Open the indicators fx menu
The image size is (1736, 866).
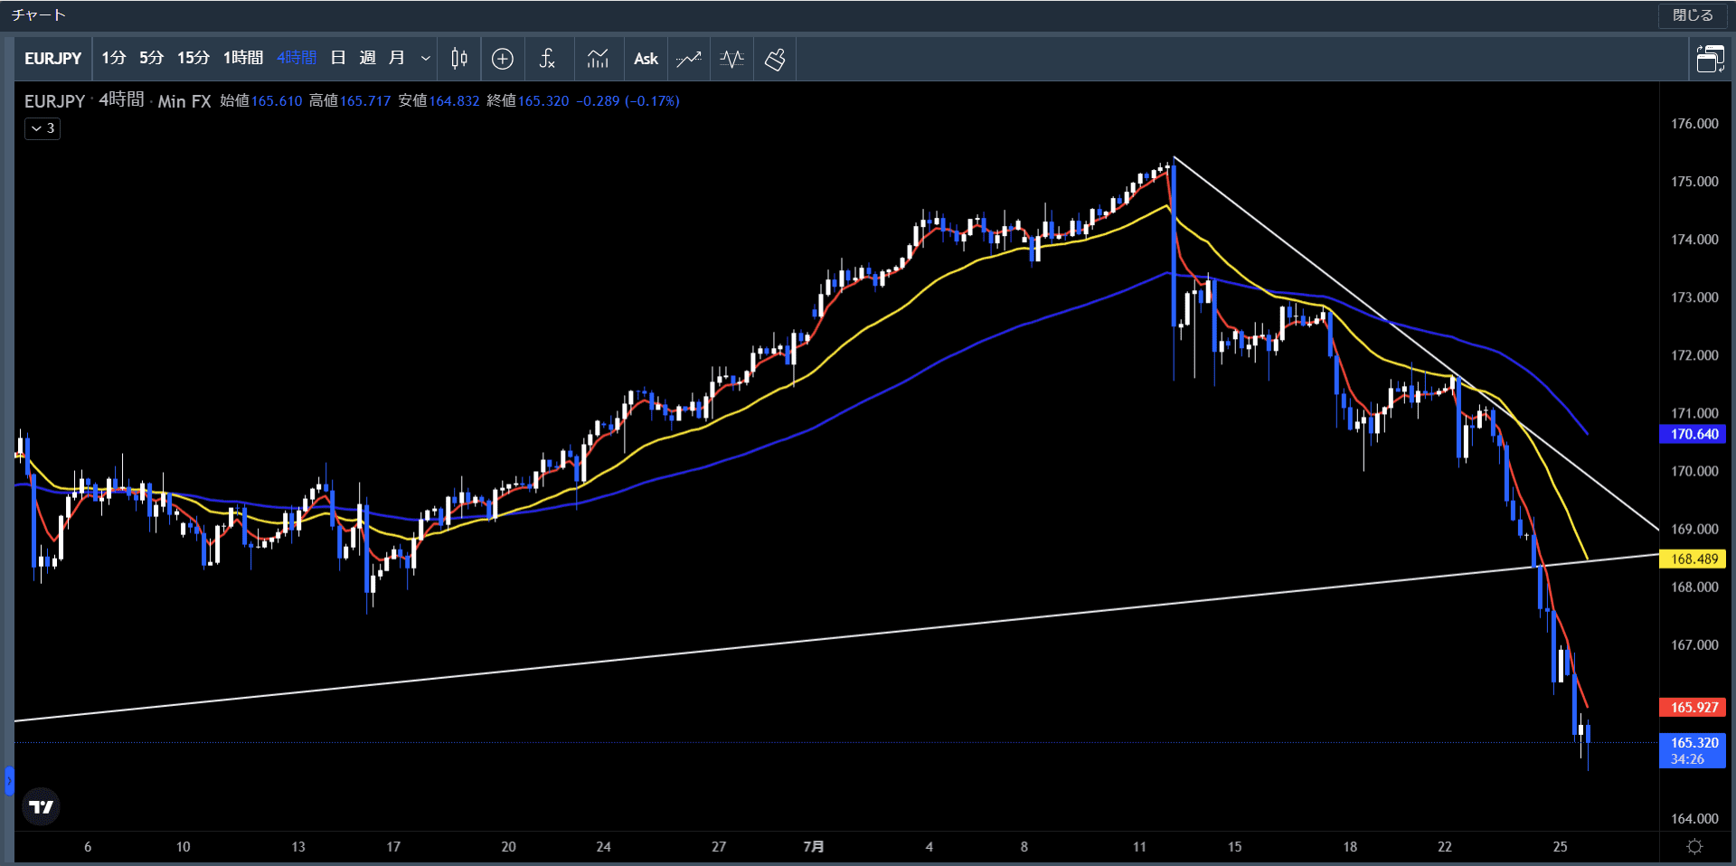pyautogui.click(x=547, y=59)
